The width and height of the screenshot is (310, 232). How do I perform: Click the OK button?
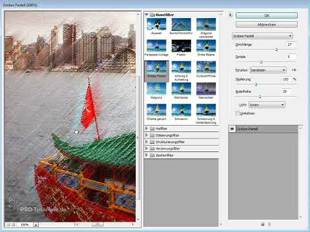267,15
